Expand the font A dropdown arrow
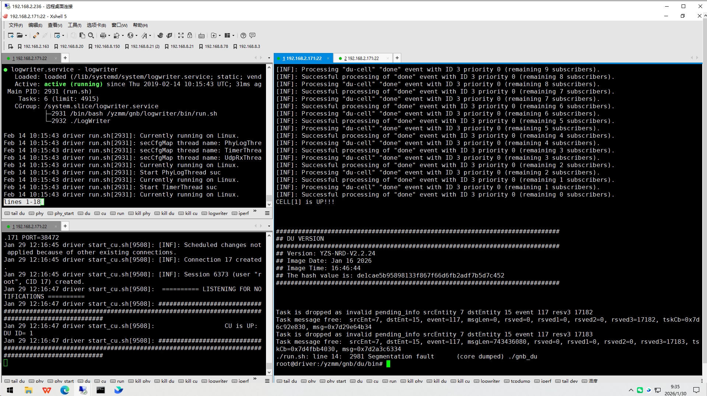The height and width of the screenshot is (396, 707). click(150, 36)
